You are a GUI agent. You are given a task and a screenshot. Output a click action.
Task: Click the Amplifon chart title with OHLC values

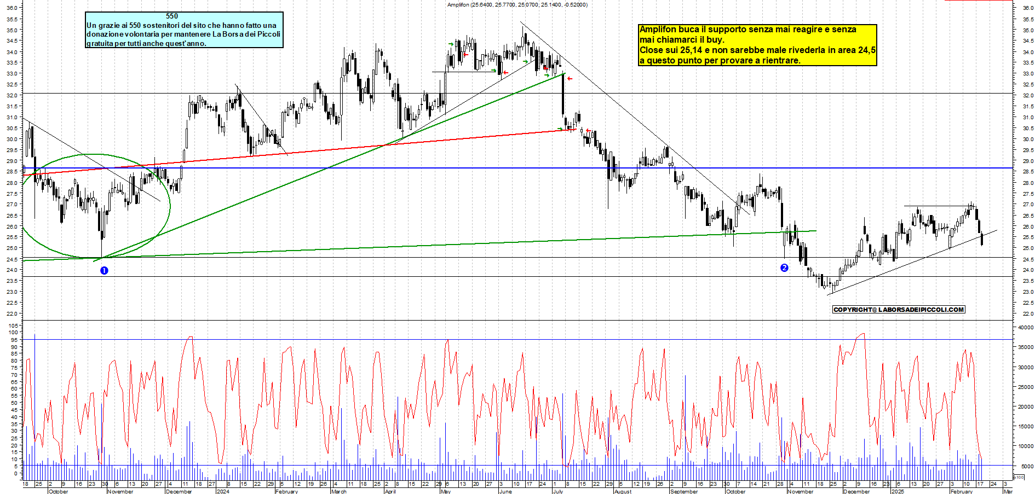pyautogui.click(x=517, y=5)
